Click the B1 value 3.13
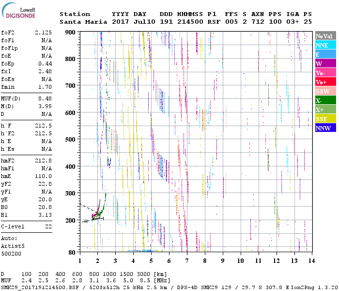339x291 pixels. (x=45, y=215)
